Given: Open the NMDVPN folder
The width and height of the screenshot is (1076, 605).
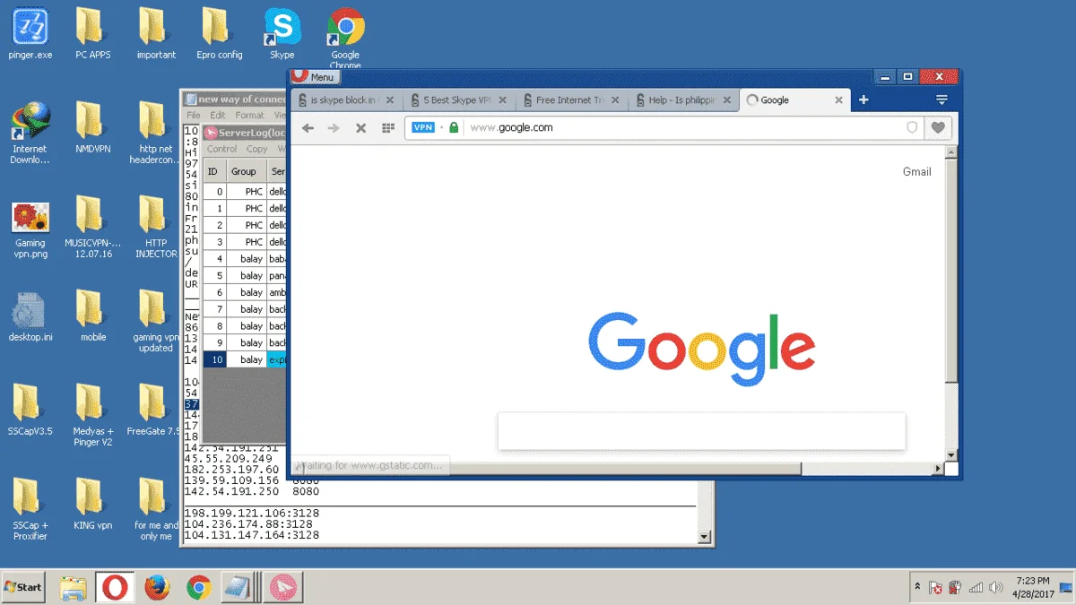Looking at the screenshot, I should [x=92, y=128].
